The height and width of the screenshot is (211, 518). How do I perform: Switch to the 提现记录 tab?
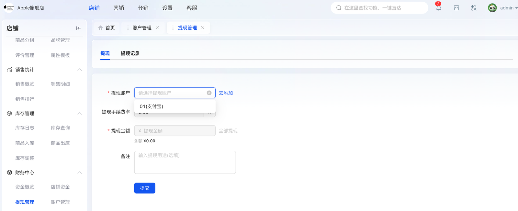click(130, 54)
